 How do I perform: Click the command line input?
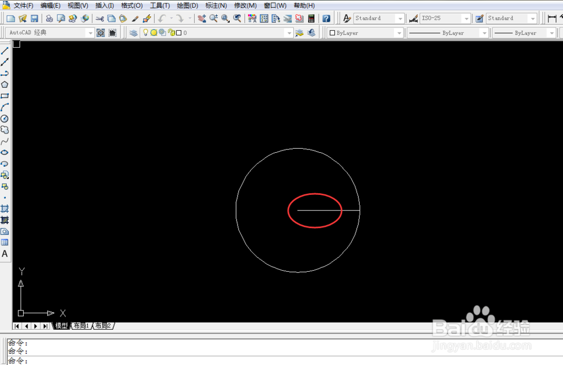coord(284,361)
